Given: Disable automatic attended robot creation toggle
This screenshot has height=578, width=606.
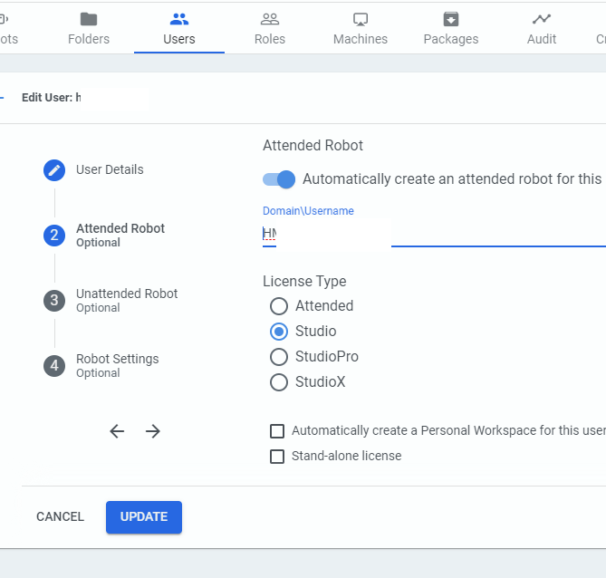Looking at the screenshot, I should tap(279, 179).
